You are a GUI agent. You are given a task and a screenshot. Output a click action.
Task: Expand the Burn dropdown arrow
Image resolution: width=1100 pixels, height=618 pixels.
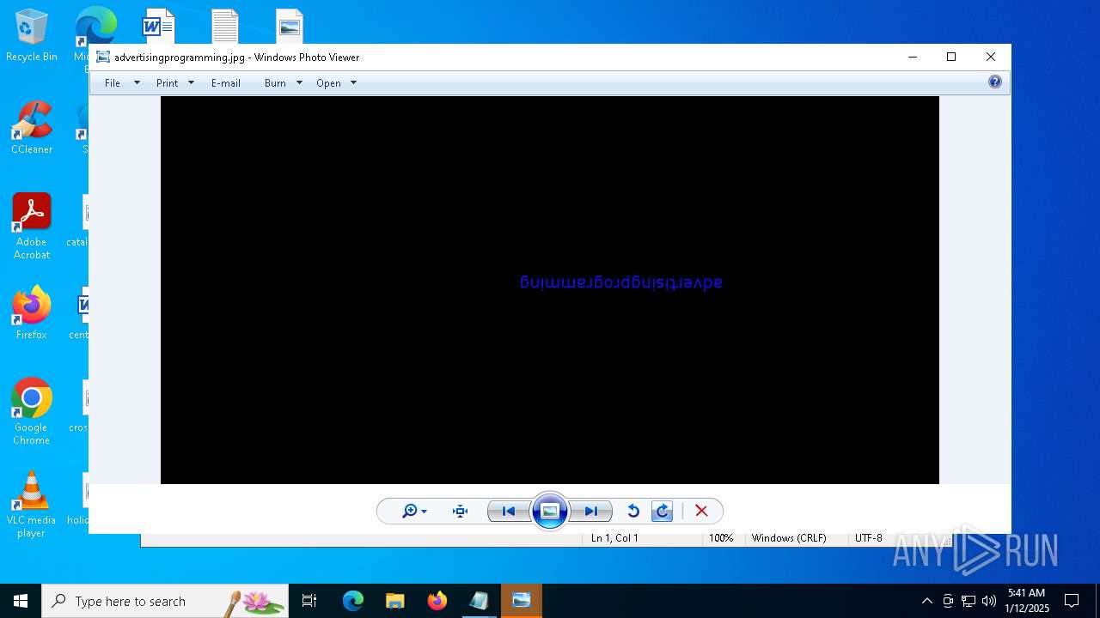pos(299,83)
